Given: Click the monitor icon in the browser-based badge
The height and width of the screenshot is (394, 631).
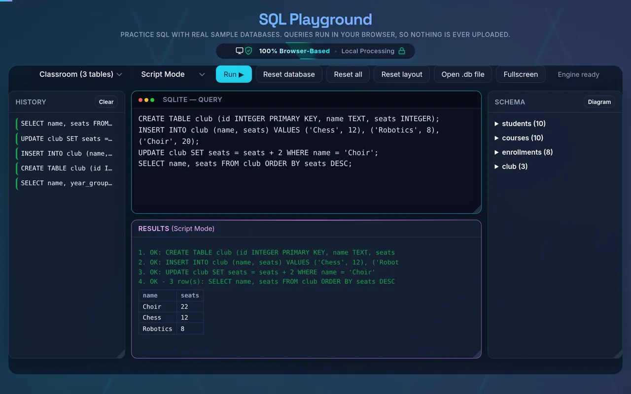Looking at the screenshot, I should click(x=240, y=51).
